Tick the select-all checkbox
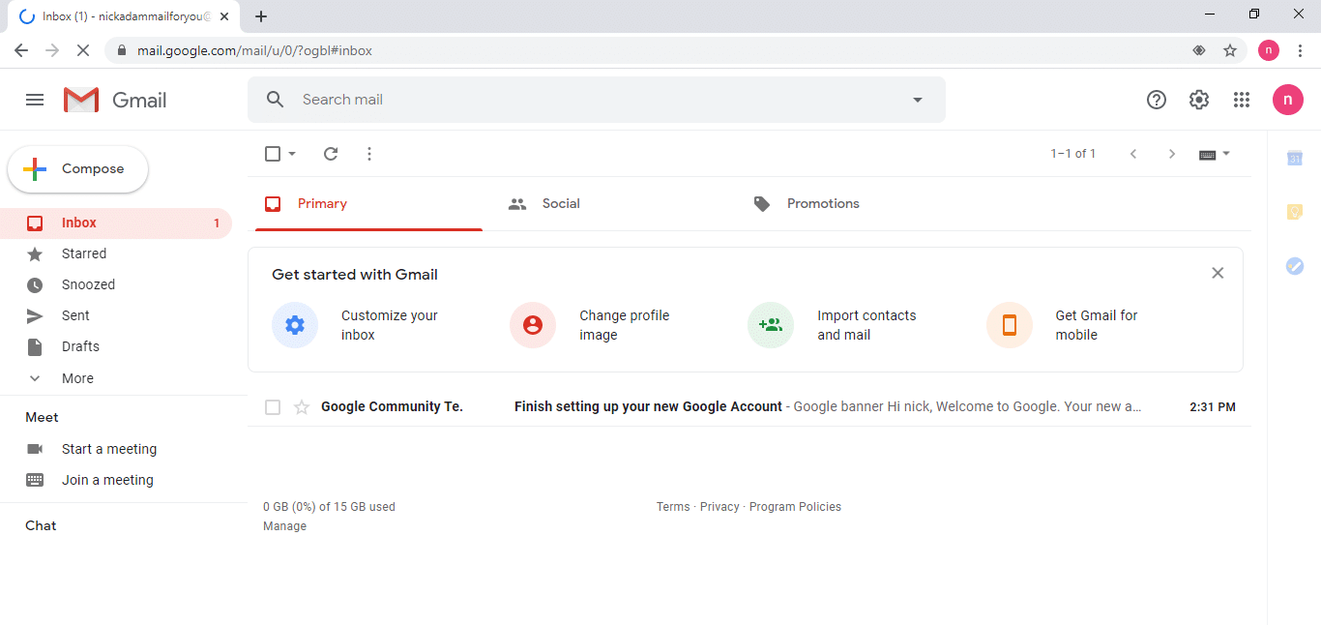This screenshot has width=1321, height=625. tap(273, 154)
